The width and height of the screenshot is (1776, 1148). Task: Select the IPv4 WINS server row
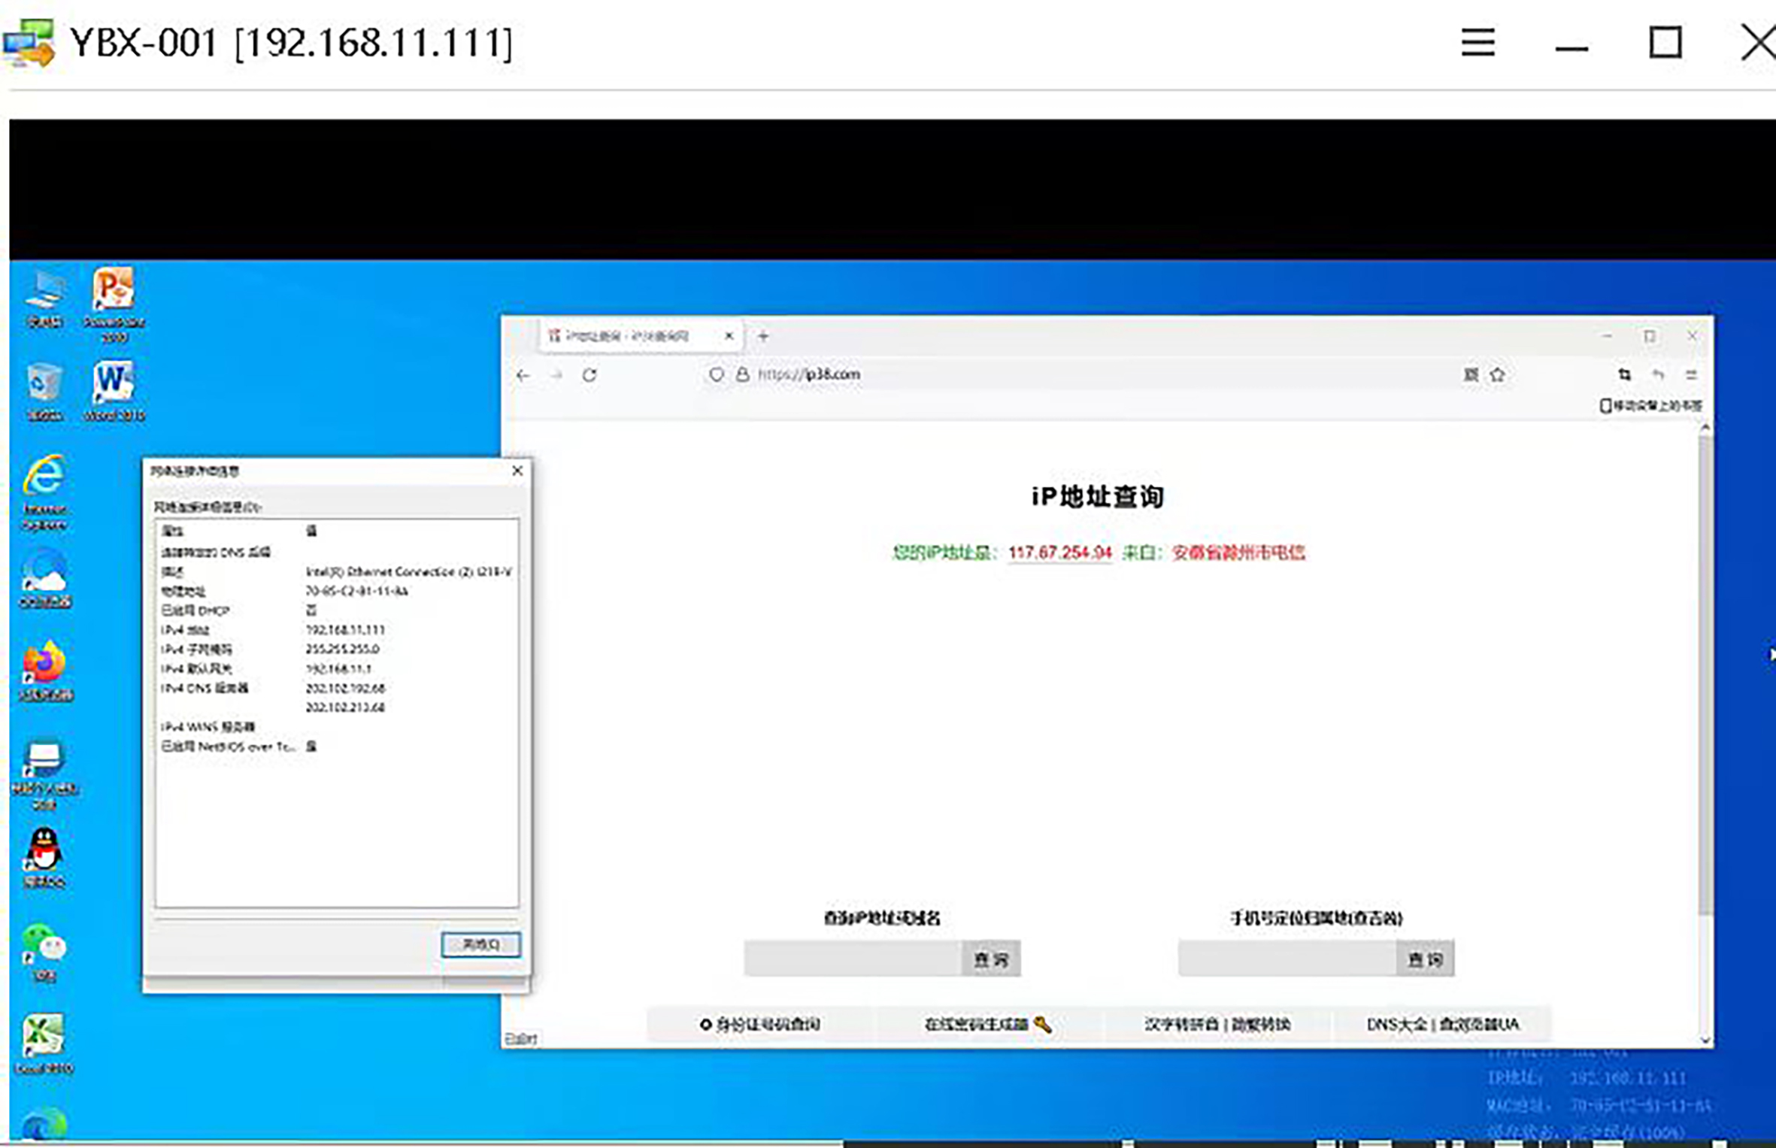[336, 727]
